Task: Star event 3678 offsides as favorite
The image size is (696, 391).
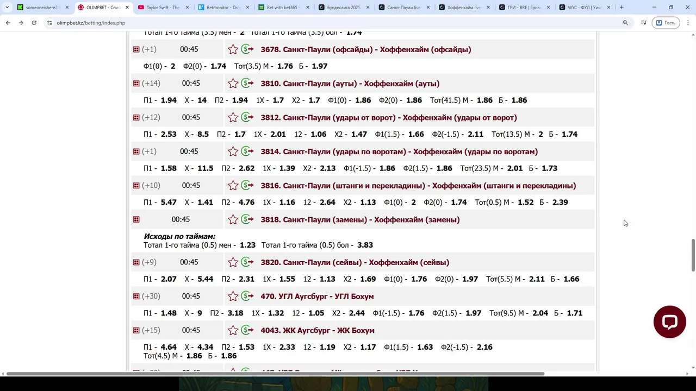Action: tap(233, 49)
